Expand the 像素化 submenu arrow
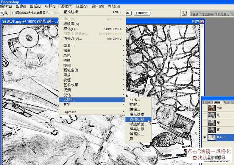 click(x=123, y=46)
